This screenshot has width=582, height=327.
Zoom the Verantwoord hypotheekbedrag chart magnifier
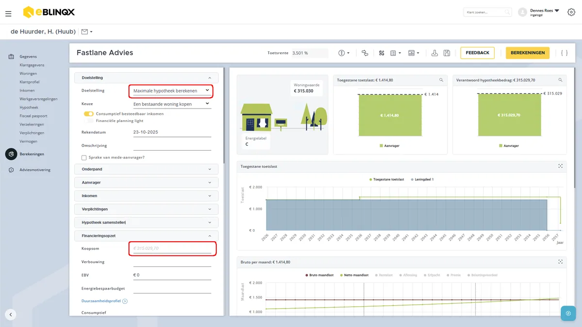click(x=560, y=80)
